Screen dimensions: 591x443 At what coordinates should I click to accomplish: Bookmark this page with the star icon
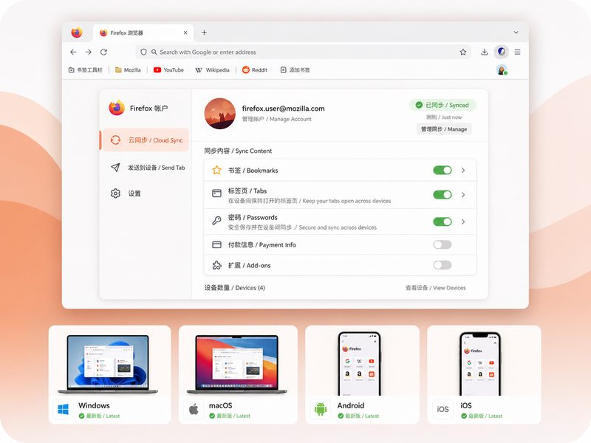463,52
